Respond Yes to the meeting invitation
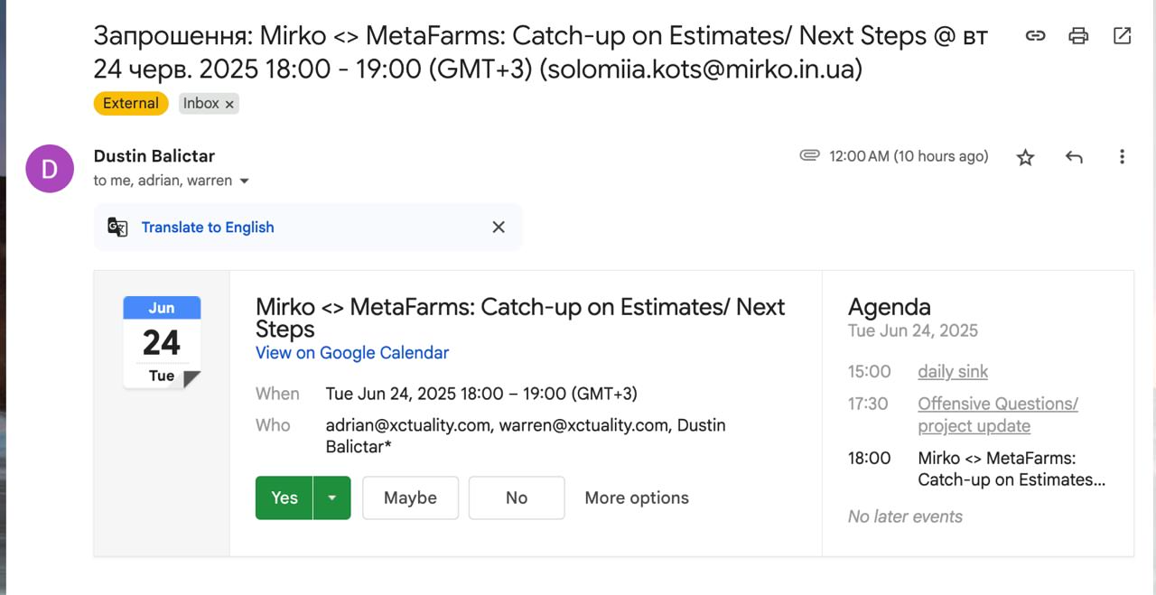1156x595 pixels. [284, 498]
